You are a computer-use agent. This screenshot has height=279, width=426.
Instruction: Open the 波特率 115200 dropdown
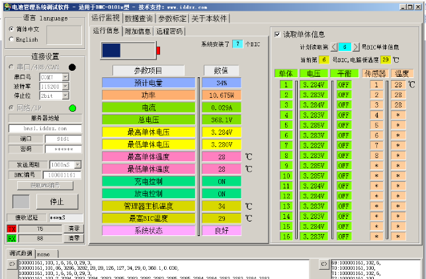(65, 87)
